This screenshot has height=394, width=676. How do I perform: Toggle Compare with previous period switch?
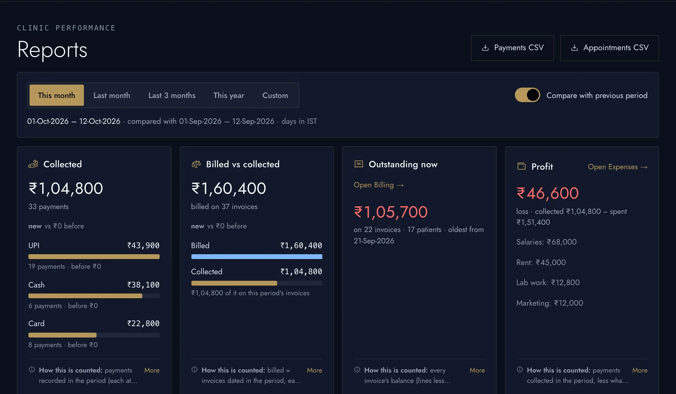pyautogui.click(x=527, y=95)
